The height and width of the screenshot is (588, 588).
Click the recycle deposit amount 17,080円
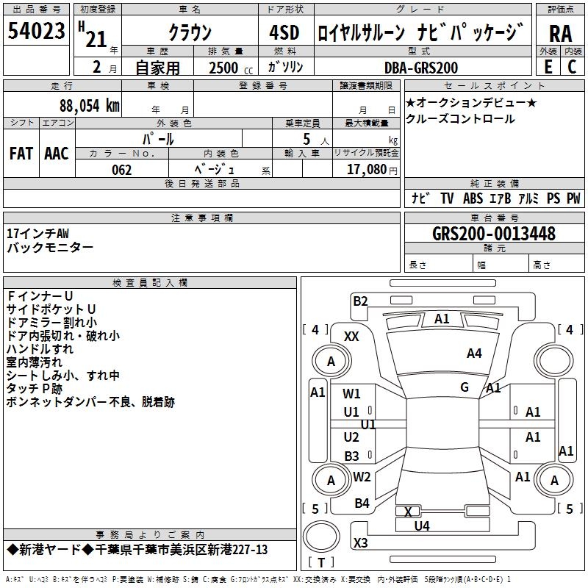(372, 170)
